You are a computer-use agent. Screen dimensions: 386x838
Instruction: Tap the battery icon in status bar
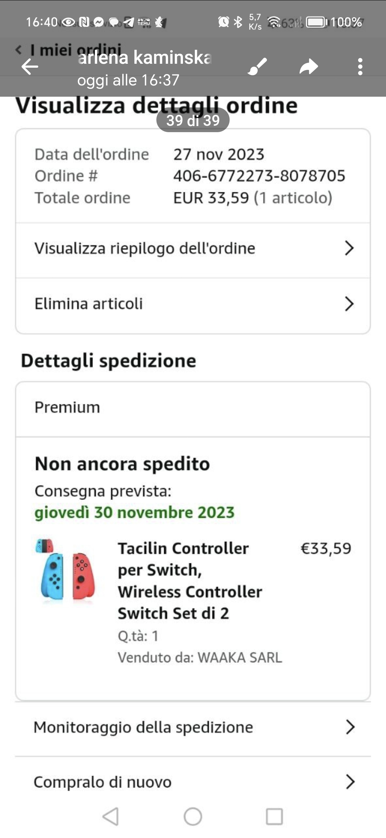coord(317,22)
